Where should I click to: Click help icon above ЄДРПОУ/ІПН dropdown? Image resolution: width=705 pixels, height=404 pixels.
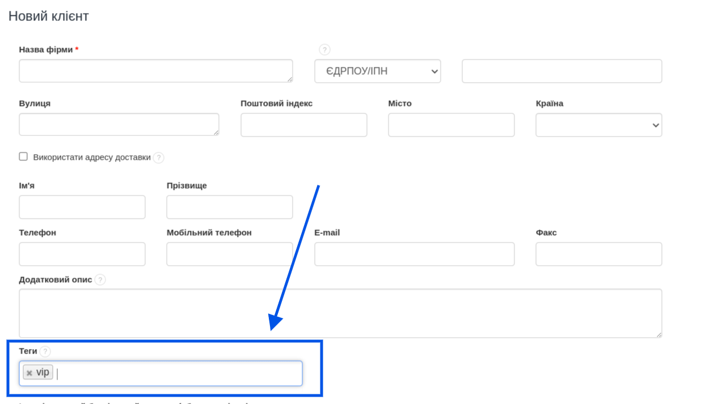coord(324,49)
